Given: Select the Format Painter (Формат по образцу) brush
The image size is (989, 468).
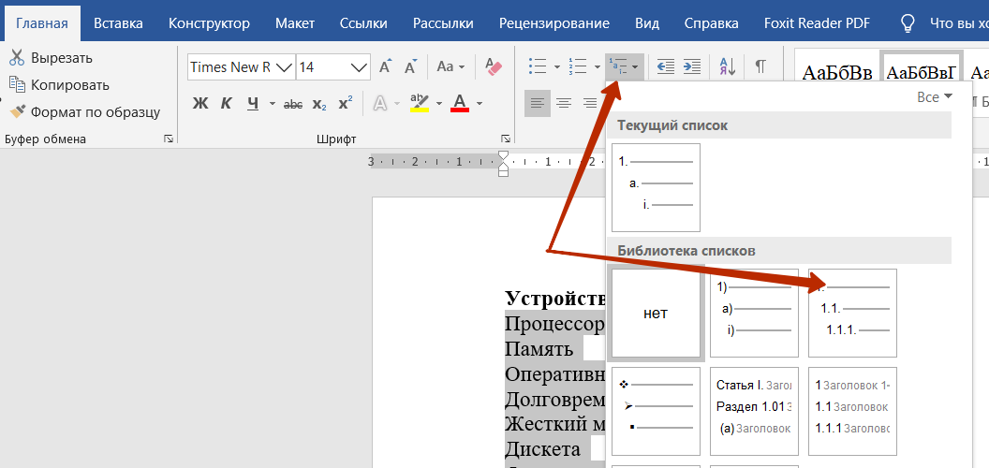Looking at the screenshot, I should [x=17, y=112].
